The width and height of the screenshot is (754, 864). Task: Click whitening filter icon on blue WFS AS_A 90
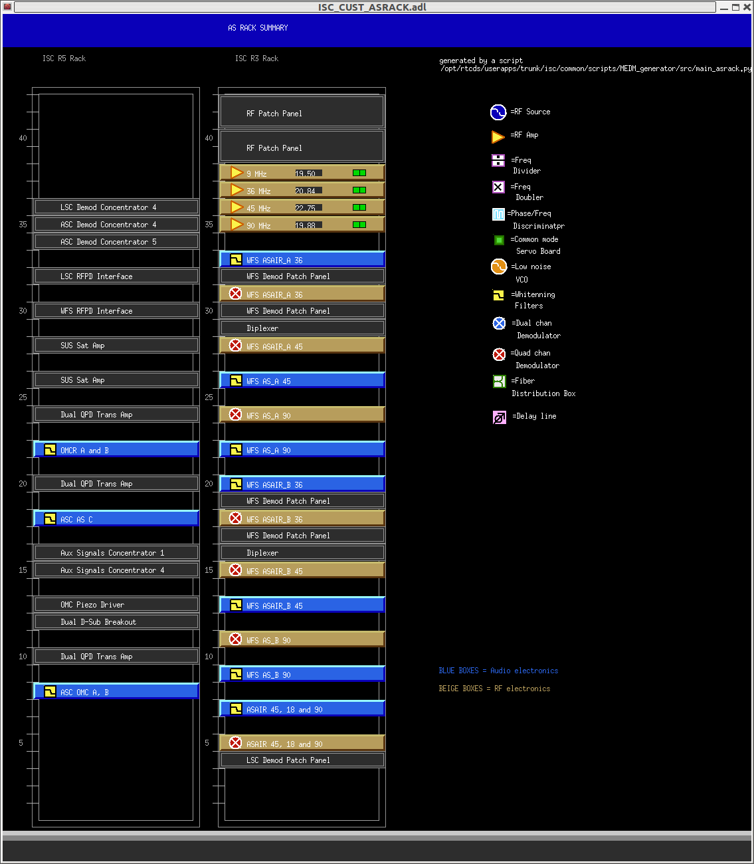tap(236, 449)
